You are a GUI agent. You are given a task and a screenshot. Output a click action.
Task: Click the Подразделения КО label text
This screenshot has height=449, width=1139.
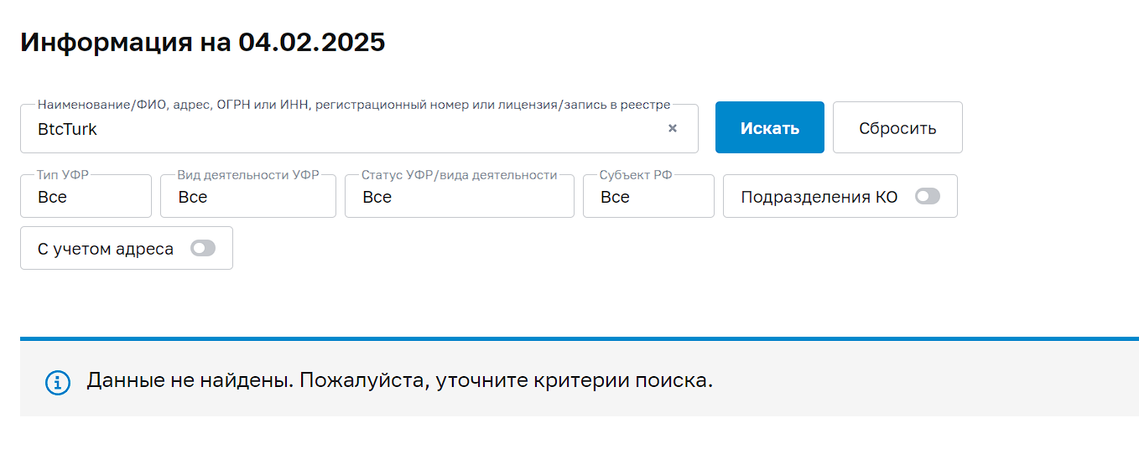coord(819,198)
